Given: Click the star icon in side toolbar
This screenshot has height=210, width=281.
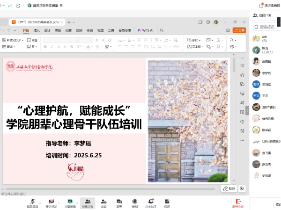Looking at the screenshot, I should [x=242, y=75].
